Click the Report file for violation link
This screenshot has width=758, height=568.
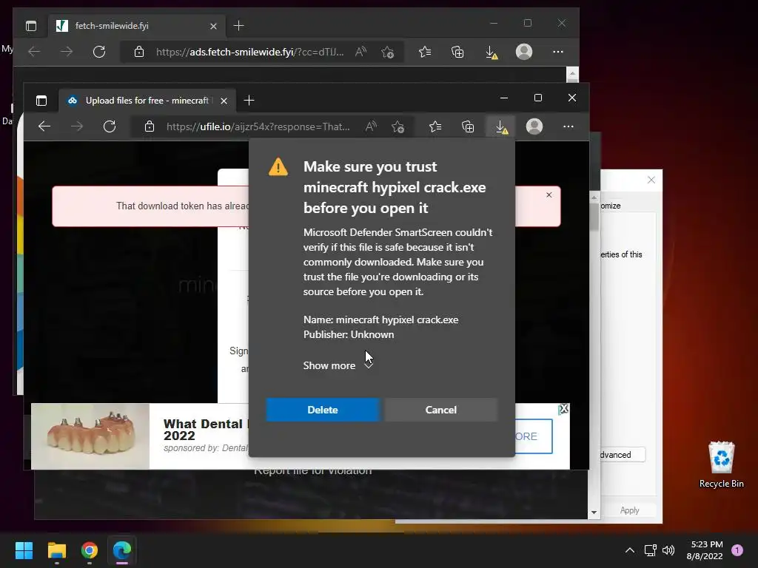click(x=313, y=471)
